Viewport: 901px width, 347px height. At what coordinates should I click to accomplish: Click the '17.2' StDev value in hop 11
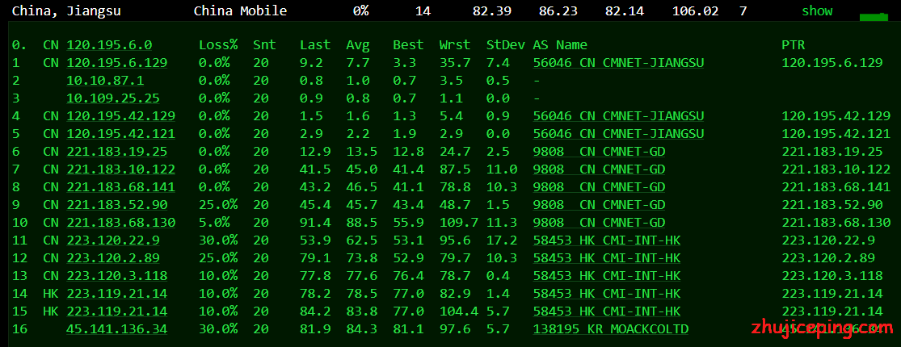tap(502, 241)
